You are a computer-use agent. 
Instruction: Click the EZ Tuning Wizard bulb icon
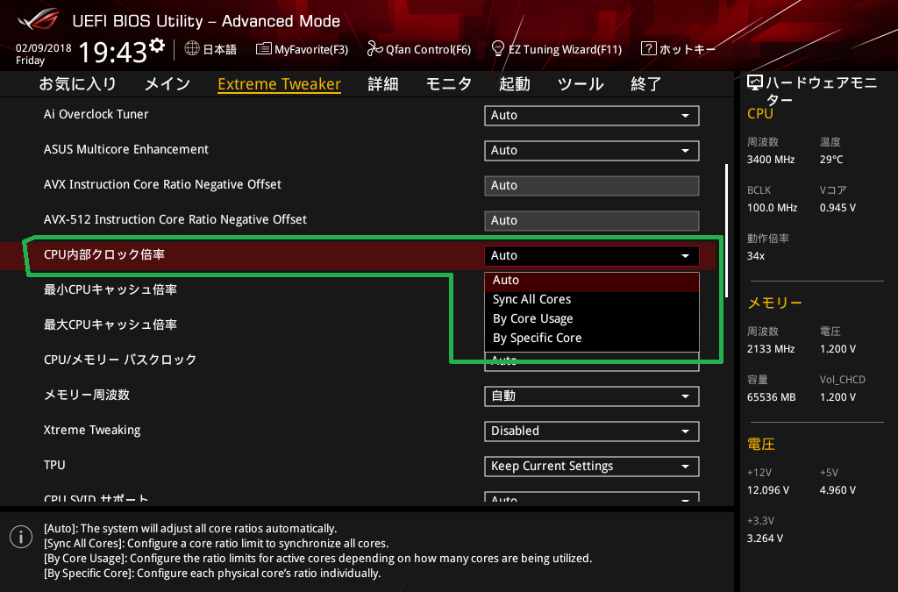click(x=498, y=48)
